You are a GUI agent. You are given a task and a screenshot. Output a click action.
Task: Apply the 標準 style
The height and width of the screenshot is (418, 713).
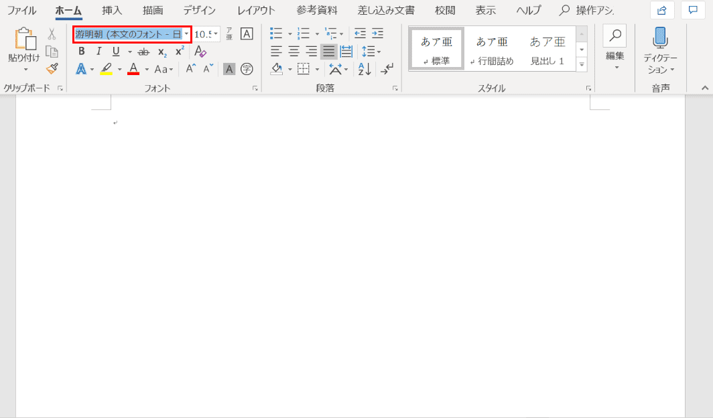[436, 48]
